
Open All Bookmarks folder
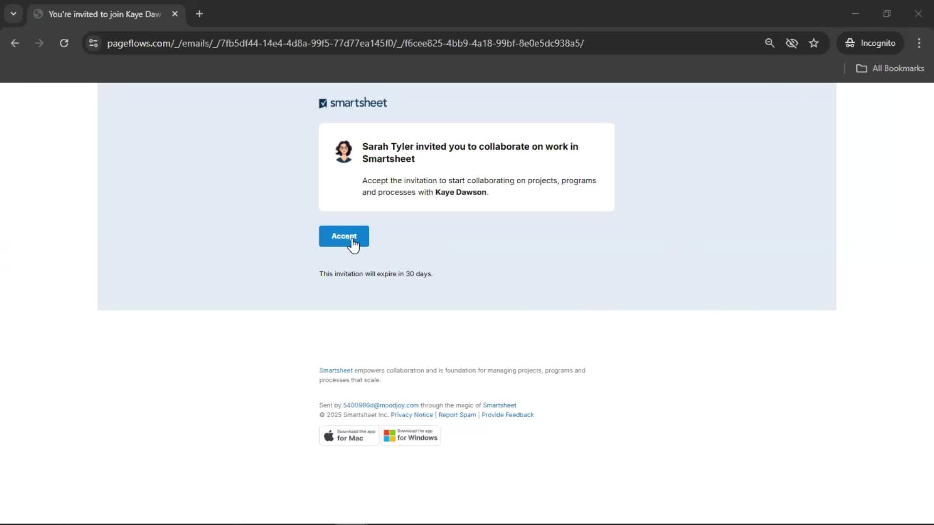click(x=890, y=69)
